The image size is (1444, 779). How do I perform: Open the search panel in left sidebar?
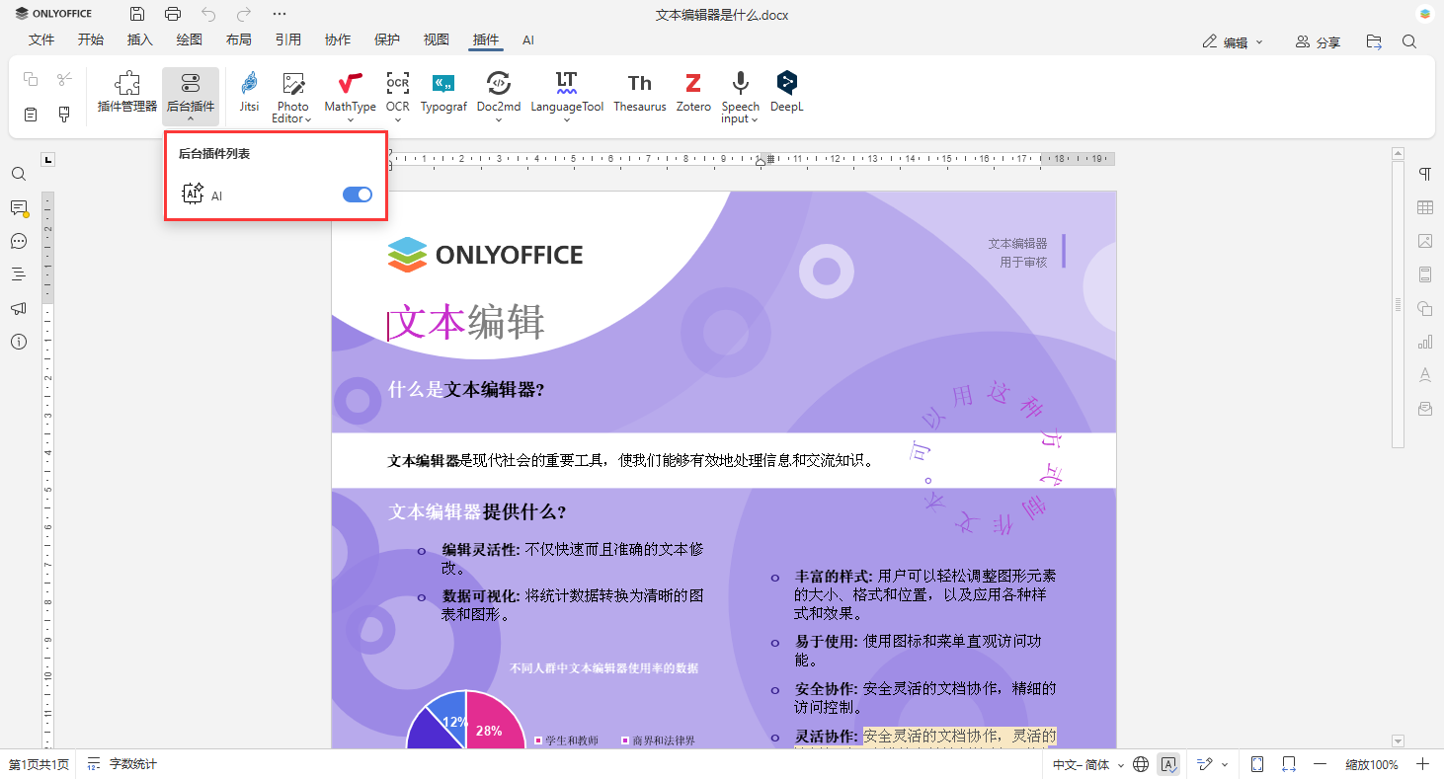tap(19, 174)
